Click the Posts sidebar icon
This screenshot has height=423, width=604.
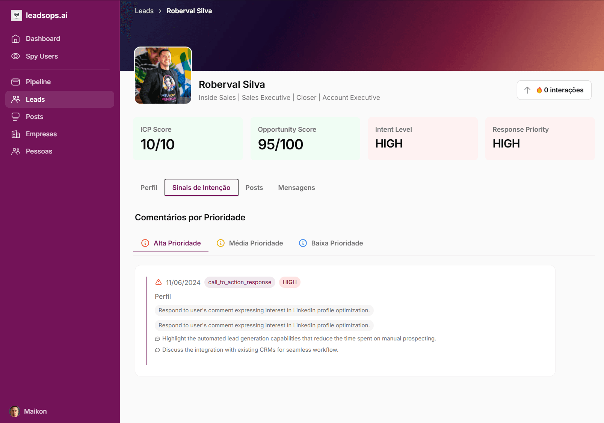point(16,117)
